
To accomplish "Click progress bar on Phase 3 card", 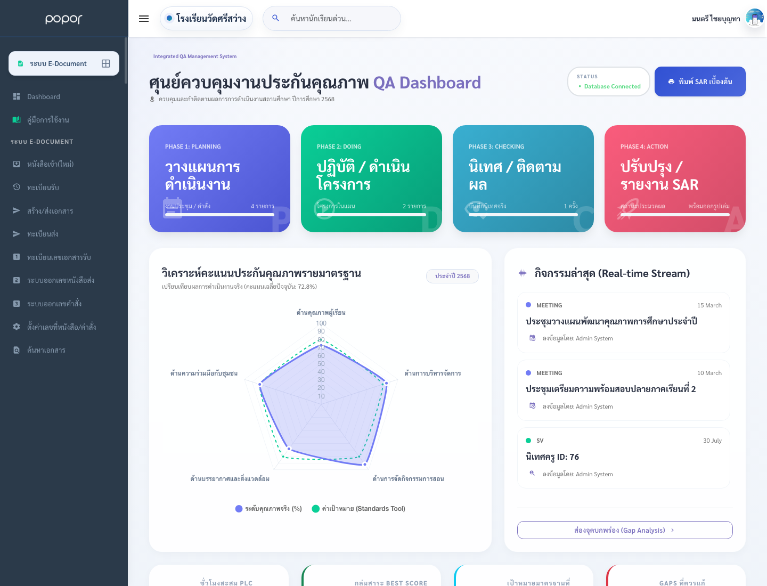I will [x=523, y=215].
